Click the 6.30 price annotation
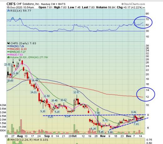The width and height of the screenshot is (163, 144). click(93, 129)
